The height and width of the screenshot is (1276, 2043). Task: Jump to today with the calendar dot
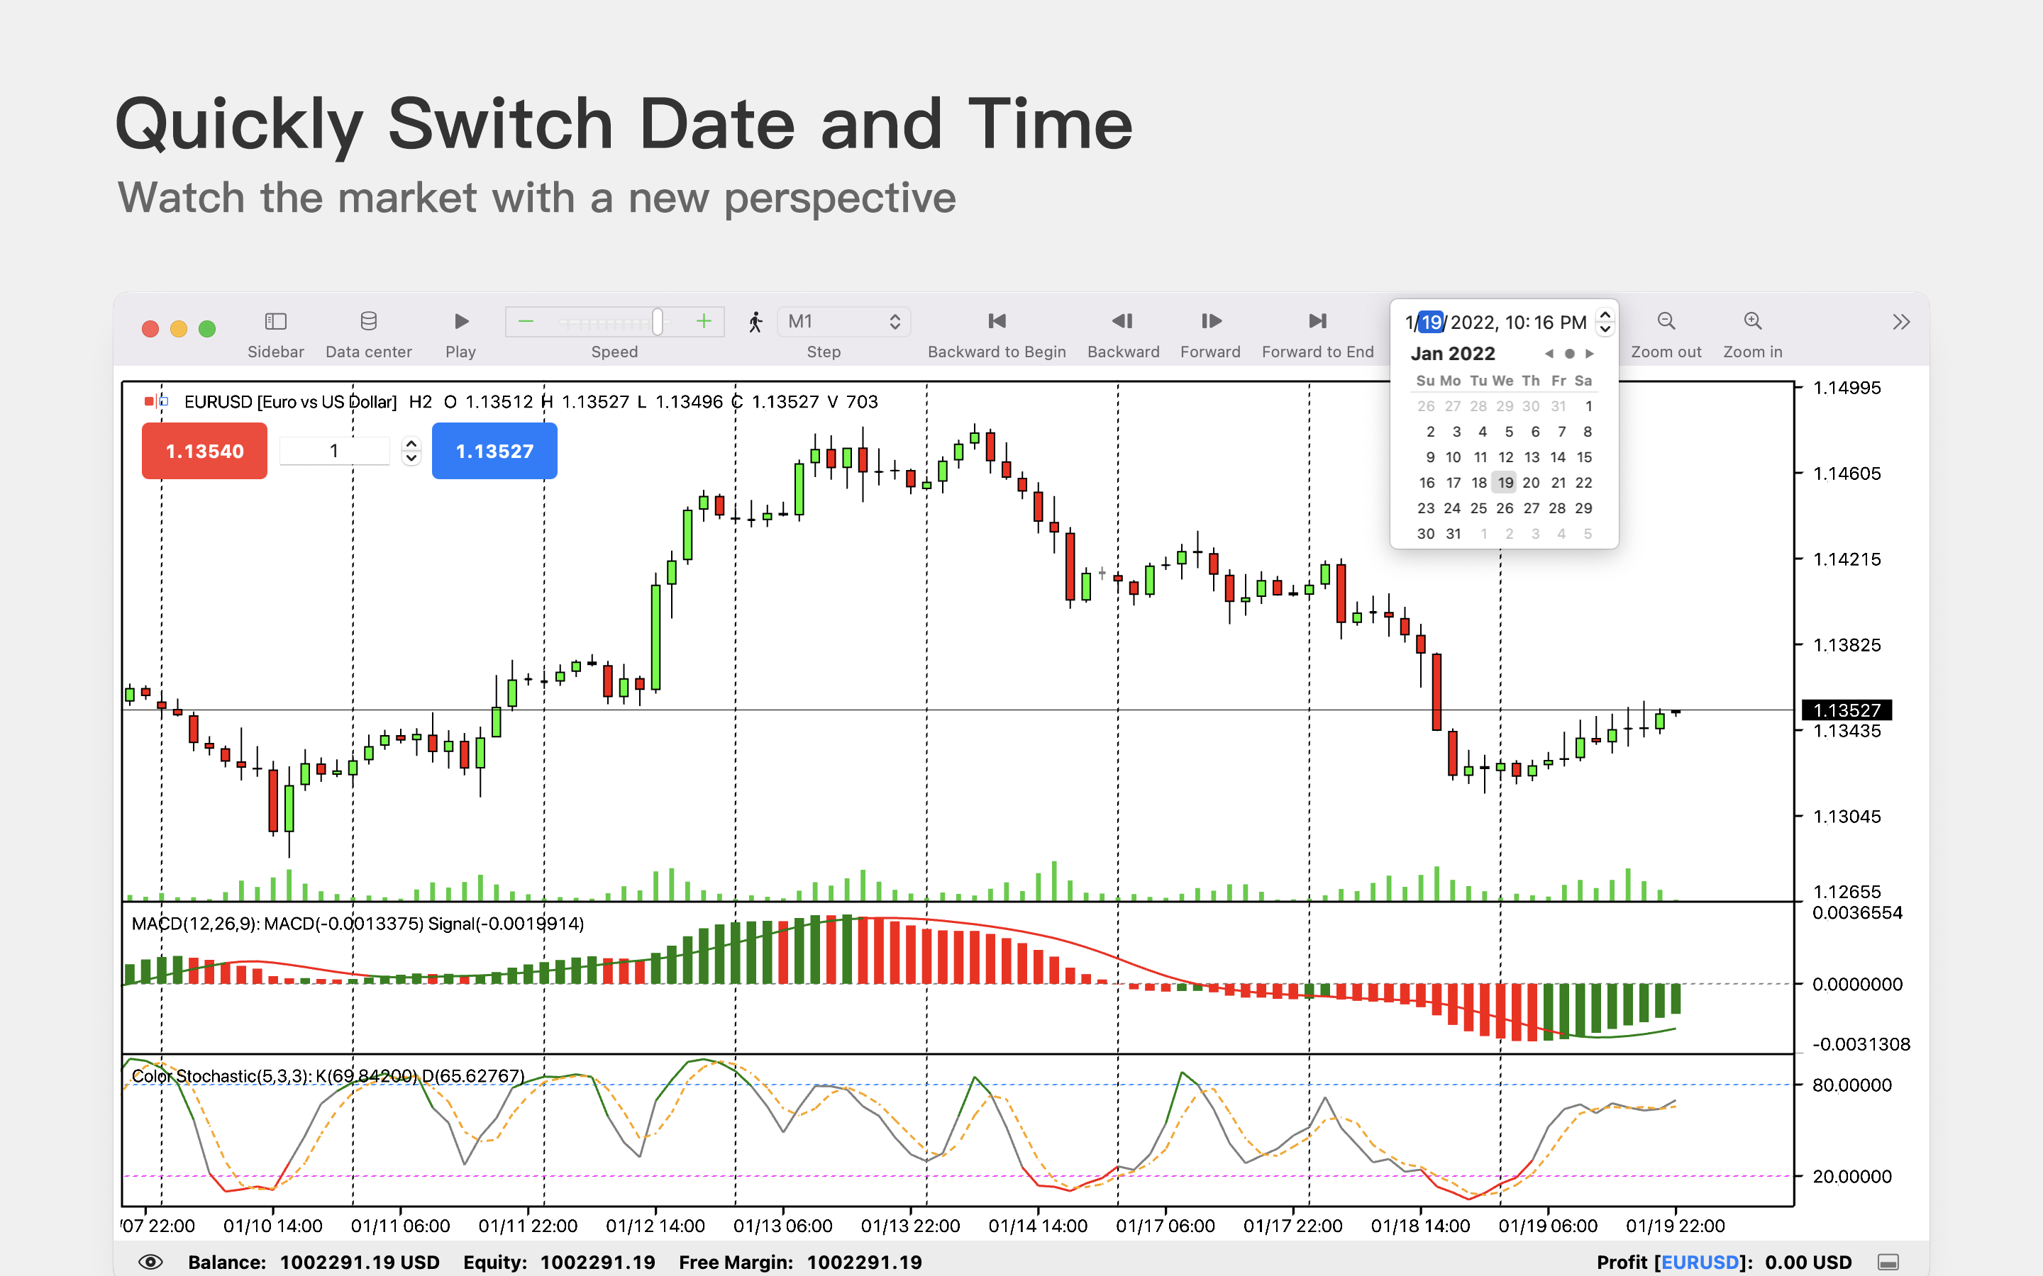click(x=1569, y=354)
